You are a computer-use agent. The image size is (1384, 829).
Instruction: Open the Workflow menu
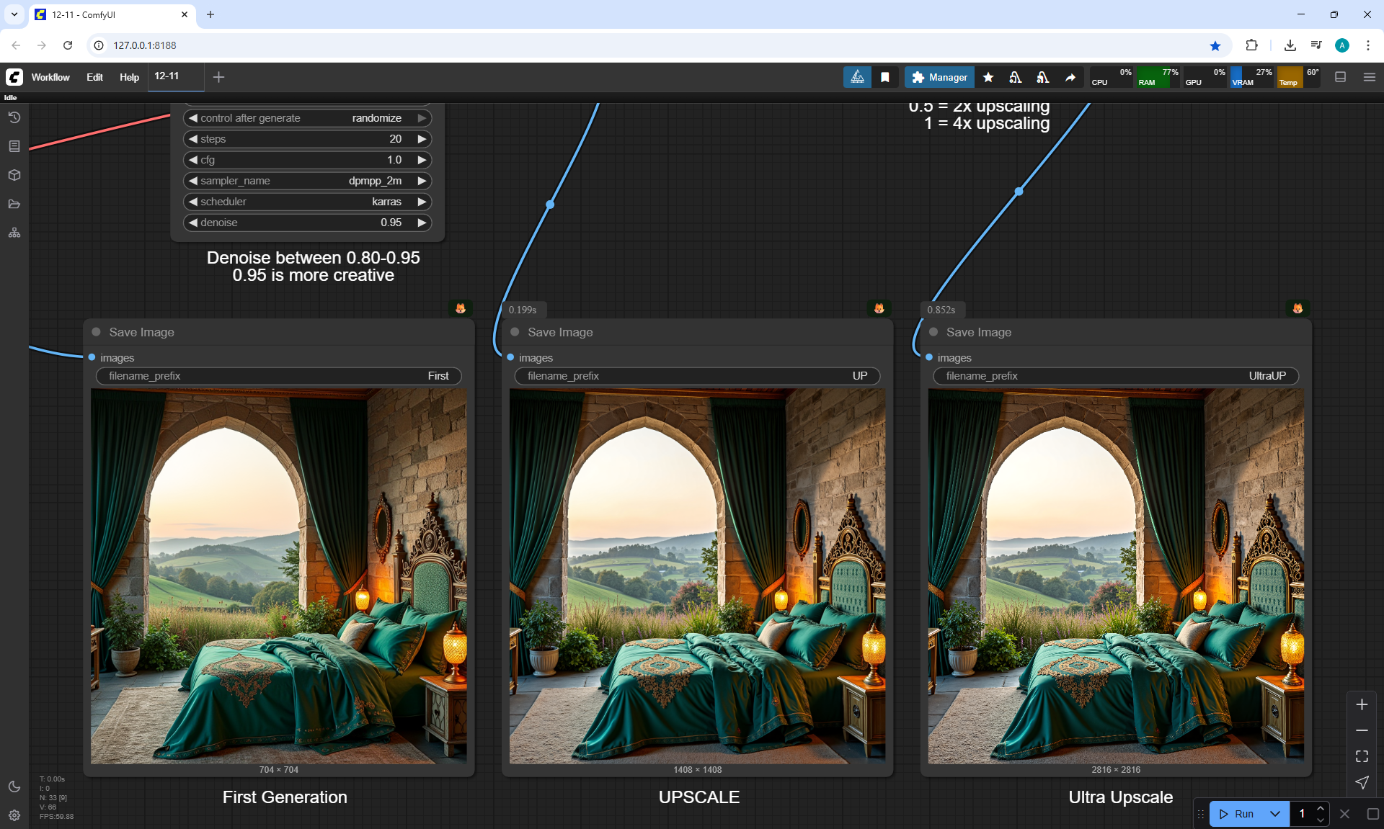(50, 77)
